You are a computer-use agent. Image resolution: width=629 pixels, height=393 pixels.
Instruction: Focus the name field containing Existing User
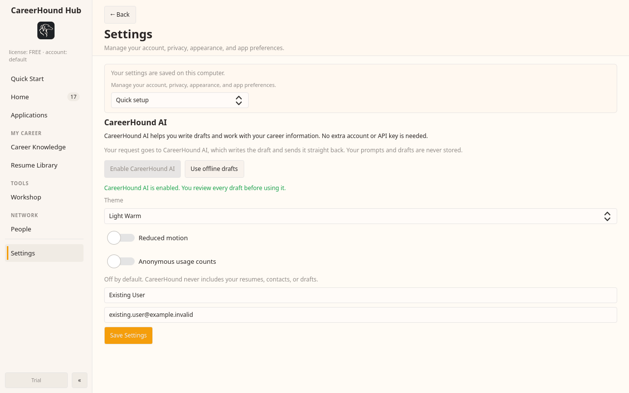point(361,295)
